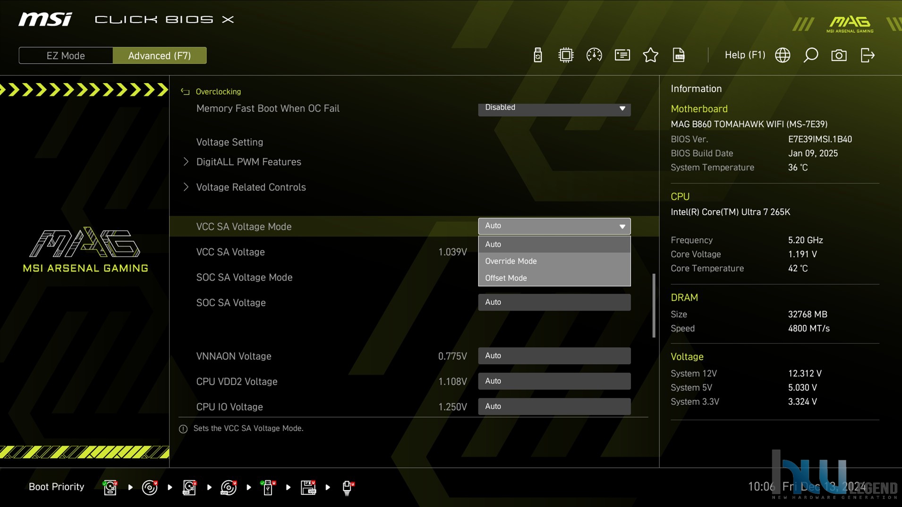Select the USB flash key boot icon

[268, 487]
